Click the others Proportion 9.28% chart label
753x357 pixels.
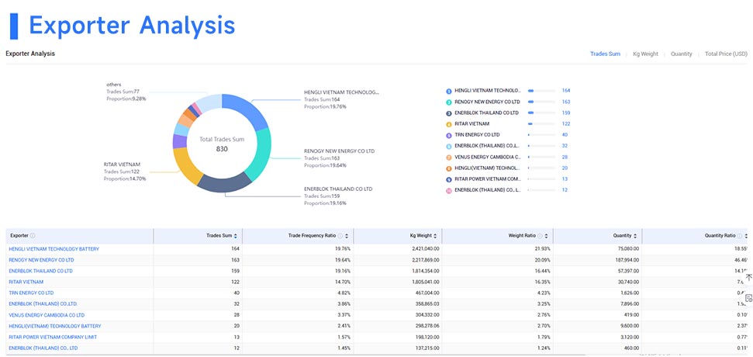point(126,99)
